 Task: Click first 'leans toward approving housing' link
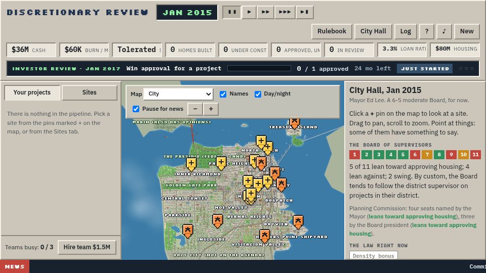[412, 217]
